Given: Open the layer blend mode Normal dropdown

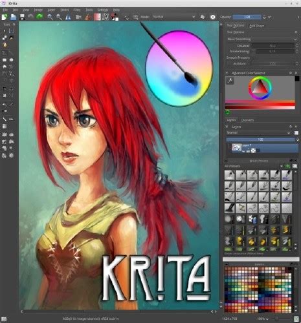Looking at the screenshot, I should (259, 132).
